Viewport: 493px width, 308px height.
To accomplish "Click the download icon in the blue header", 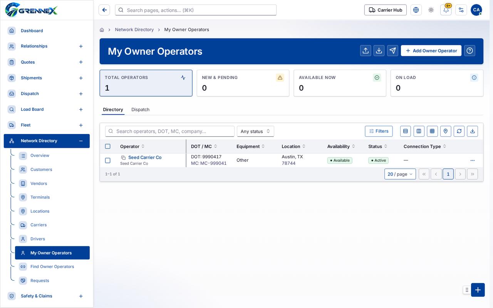I will coord(379,51).
